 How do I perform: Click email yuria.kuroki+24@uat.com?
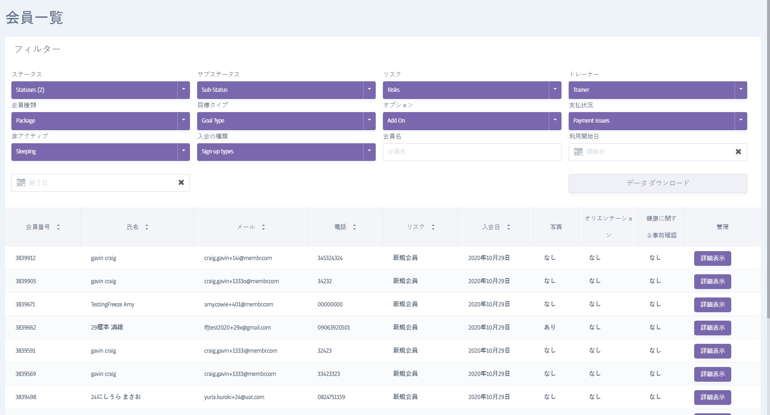click(x=234, y=397)
